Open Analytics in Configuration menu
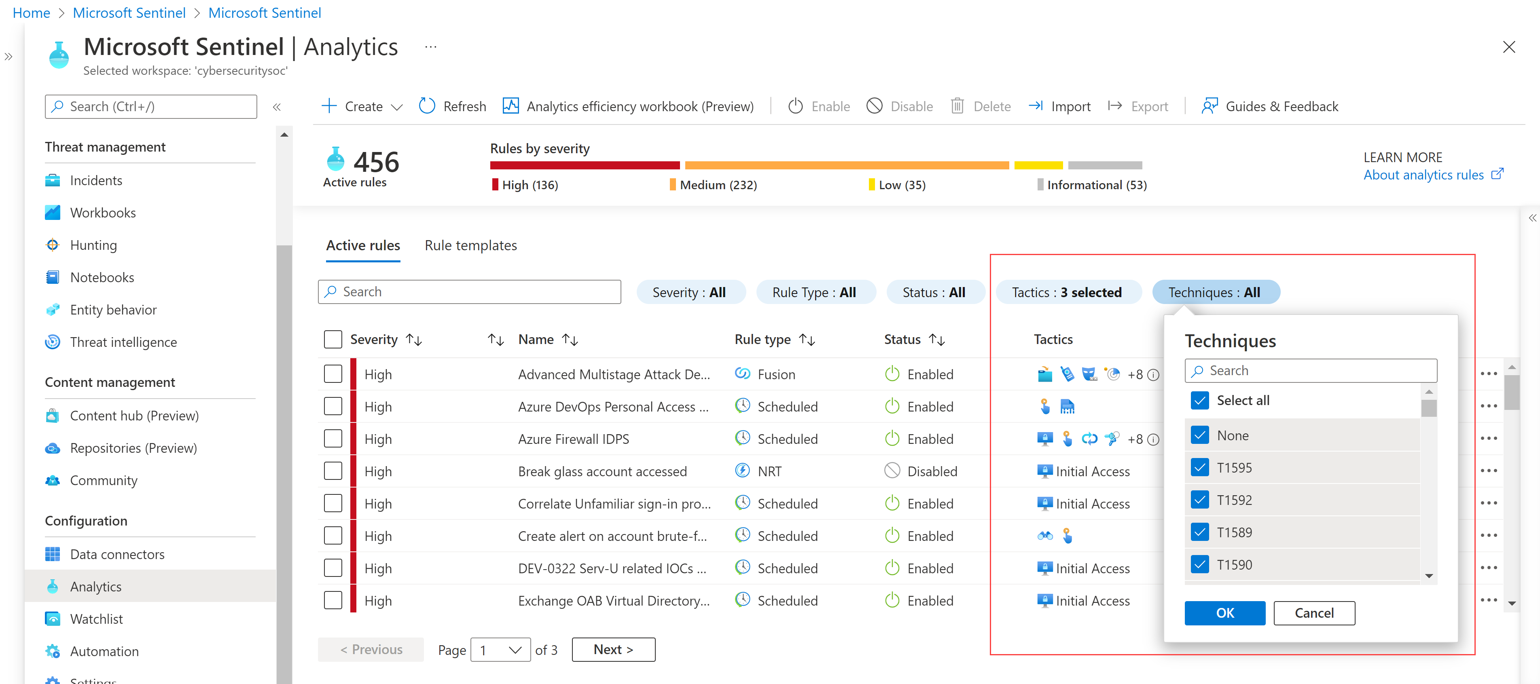This screenshot has width=1540, height=684. [95, 587]
